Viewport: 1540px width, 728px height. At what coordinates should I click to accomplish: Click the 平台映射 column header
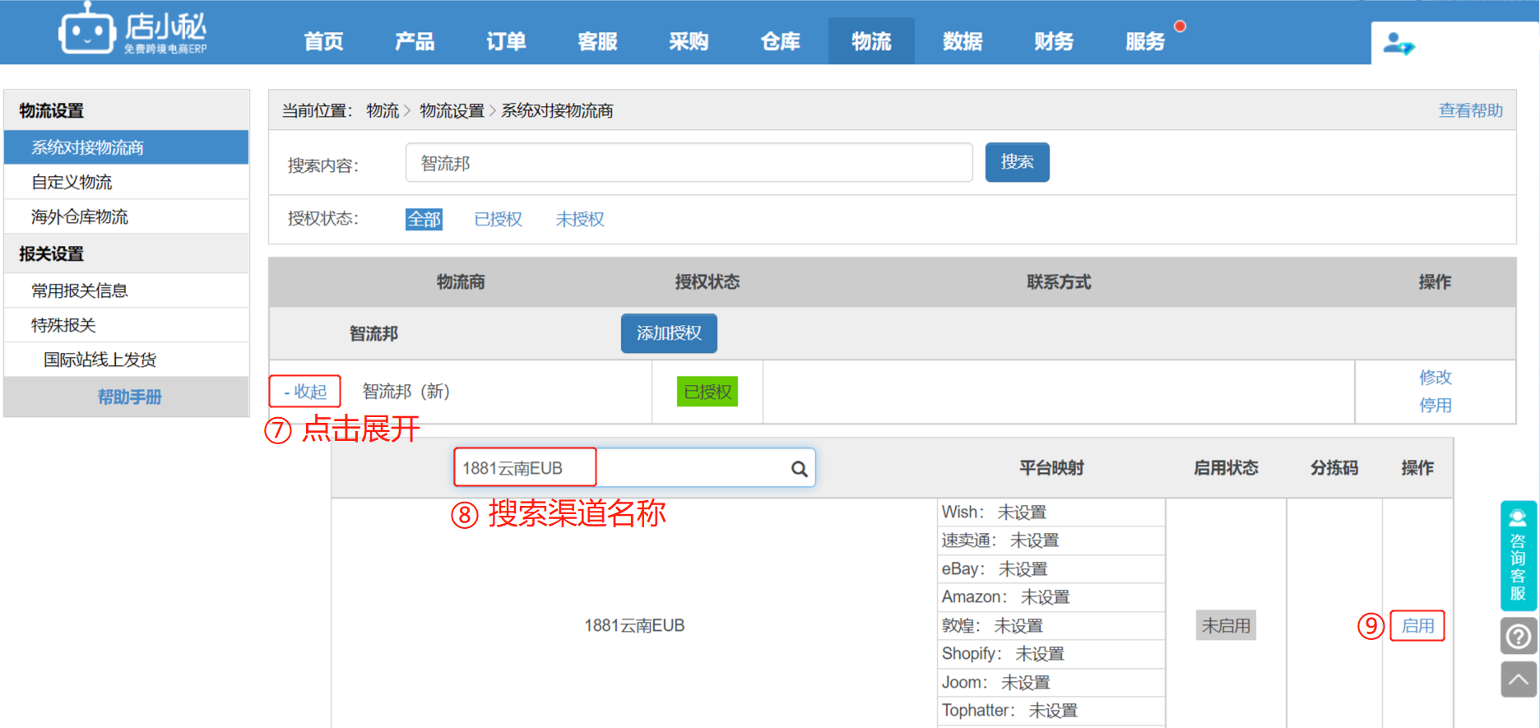(x=1051, y=468)
